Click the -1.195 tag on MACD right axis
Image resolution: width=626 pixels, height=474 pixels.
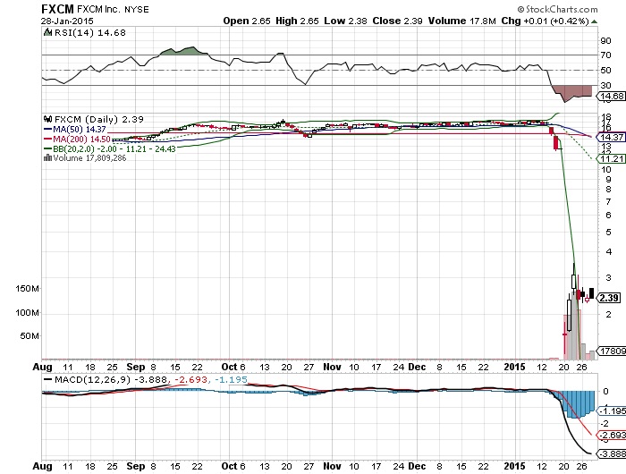612,411
